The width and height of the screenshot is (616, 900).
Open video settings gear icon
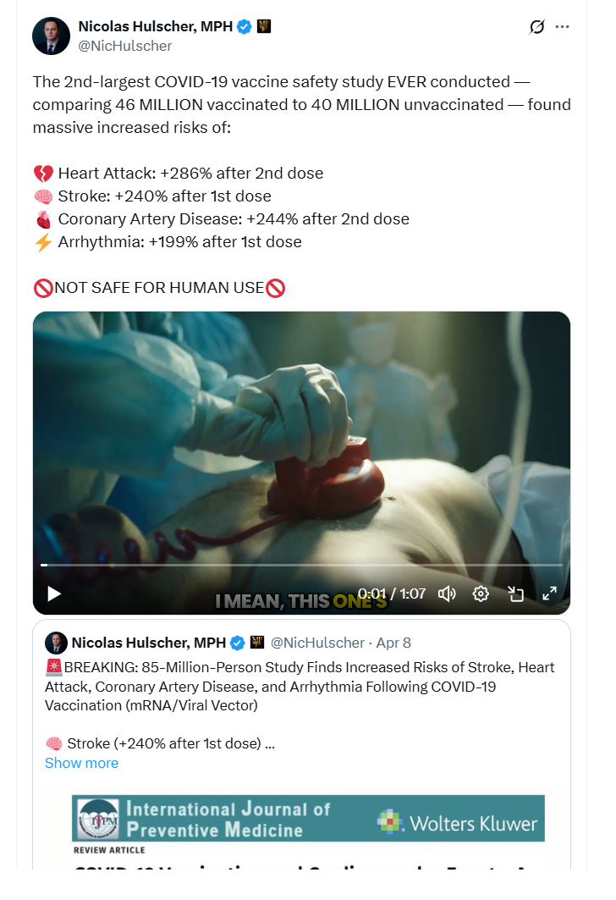(x=481, y=594)
